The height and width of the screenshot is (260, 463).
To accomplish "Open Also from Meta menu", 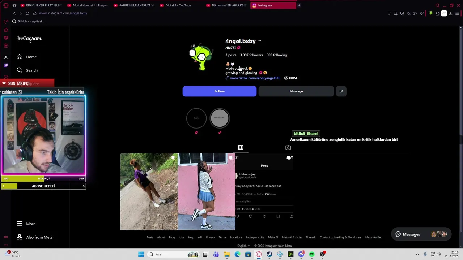I will pyautogui.click(x=35, y=237).
